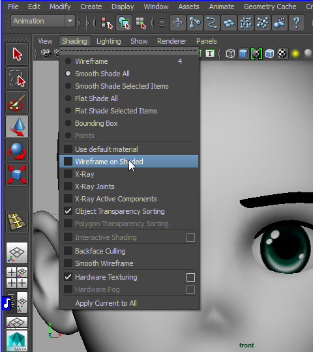Toggle the green-bracket X-ray display icon
The height and width of the screenshot is (352, 313).
256,53
